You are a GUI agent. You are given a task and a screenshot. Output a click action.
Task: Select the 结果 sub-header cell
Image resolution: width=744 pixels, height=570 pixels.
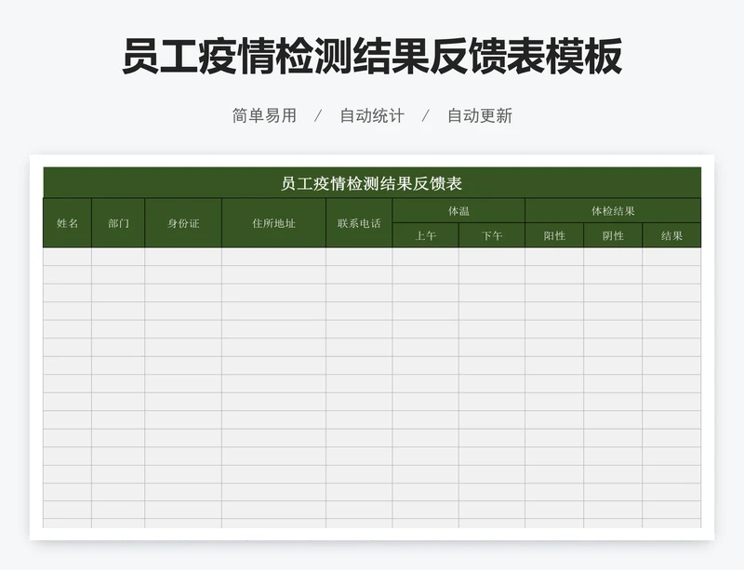[x=671, y=235]
